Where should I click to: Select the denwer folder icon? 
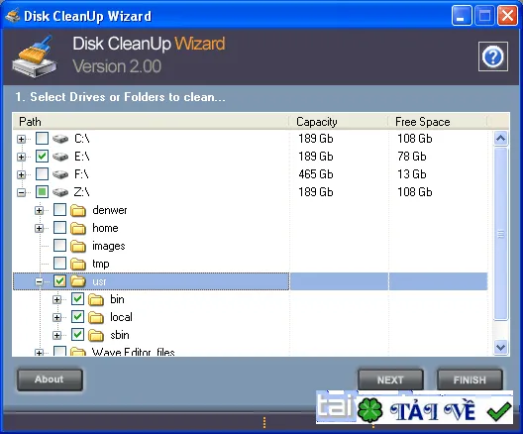[78, 210]
